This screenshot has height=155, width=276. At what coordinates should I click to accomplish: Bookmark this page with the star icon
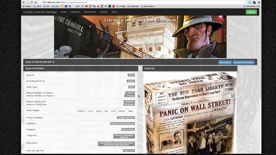click(x=245, y=2)
